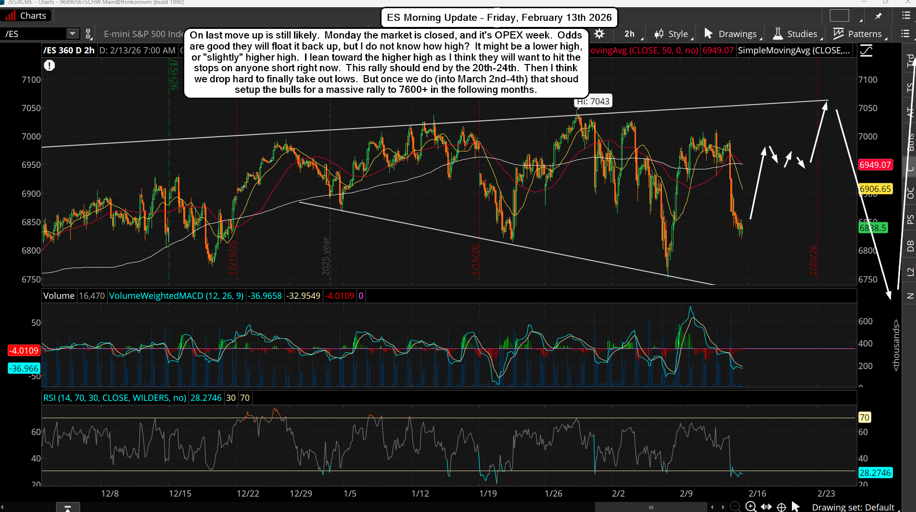The width and height of the screenshot is (916, 512).
Task: Open chart settings gear icon
Action: 599,34
